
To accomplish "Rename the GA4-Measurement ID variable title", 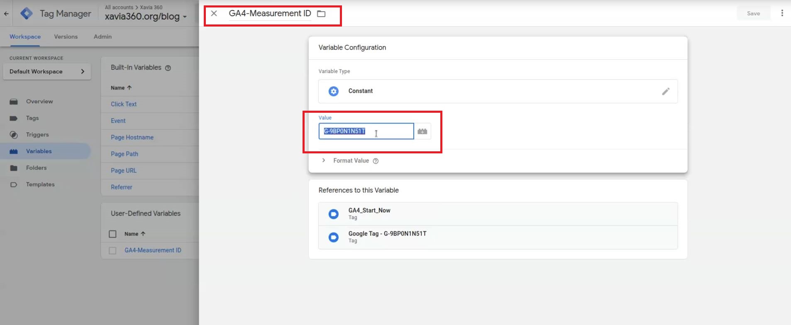I will 270,13.
